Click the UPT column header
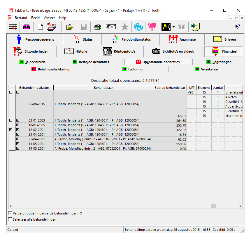Image resolution: width=251 pixels, height=239 pixels. 192,88
